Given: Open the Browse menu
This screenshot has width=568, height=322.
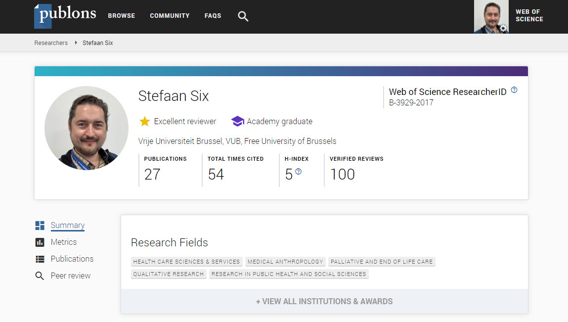Looking at the screenshot, I should pyautogui.click(x=121, y=16).
